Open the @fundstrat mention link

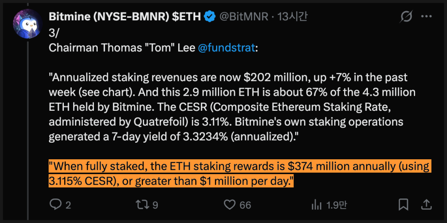[x=226, y=48]
